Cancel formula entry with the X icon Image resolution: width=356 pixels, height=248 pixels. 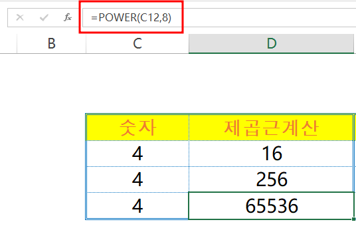[x=20, y=17]
